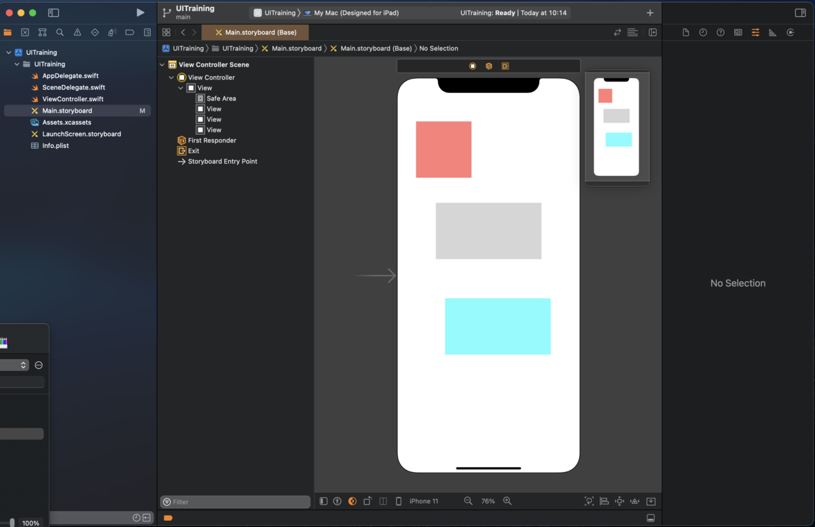Open the Source Control navigator
The image size is (815, 527).
coord(25,32)
